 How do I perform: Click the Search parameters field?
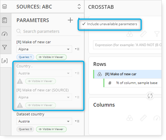(49, 31)
